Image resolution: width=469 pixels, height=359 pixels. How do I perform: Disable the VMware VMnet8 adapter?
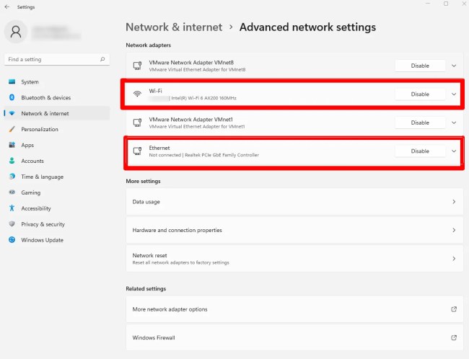click(420, 66)
